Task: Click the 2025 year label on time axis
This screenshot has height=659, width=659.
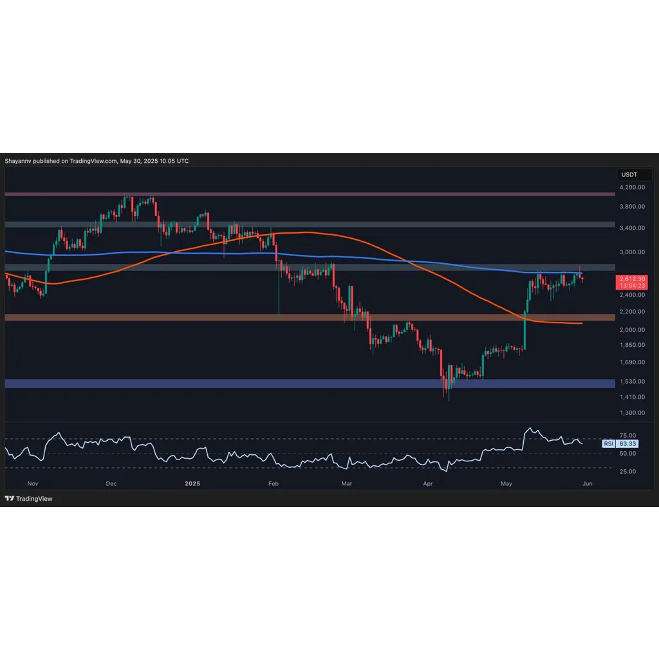Action: tap(192, 484)
